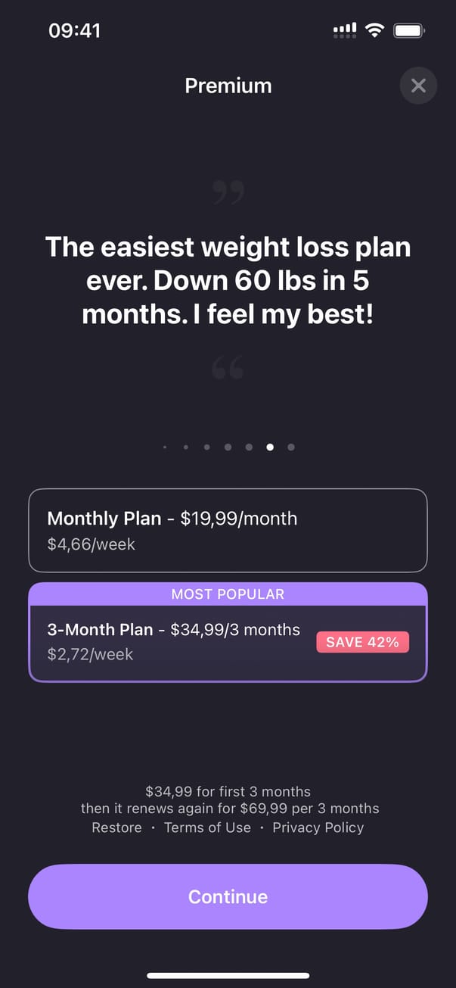Tap the weight loss testimonial quote

[x=228, y=281]
